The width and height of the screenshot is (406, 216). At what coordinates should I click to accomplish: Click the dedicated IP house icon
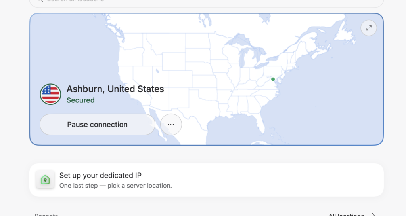coord(45,179)
